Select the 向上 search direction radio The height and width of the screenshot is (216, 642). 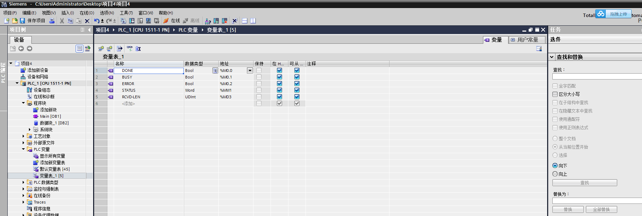[555, 174]
